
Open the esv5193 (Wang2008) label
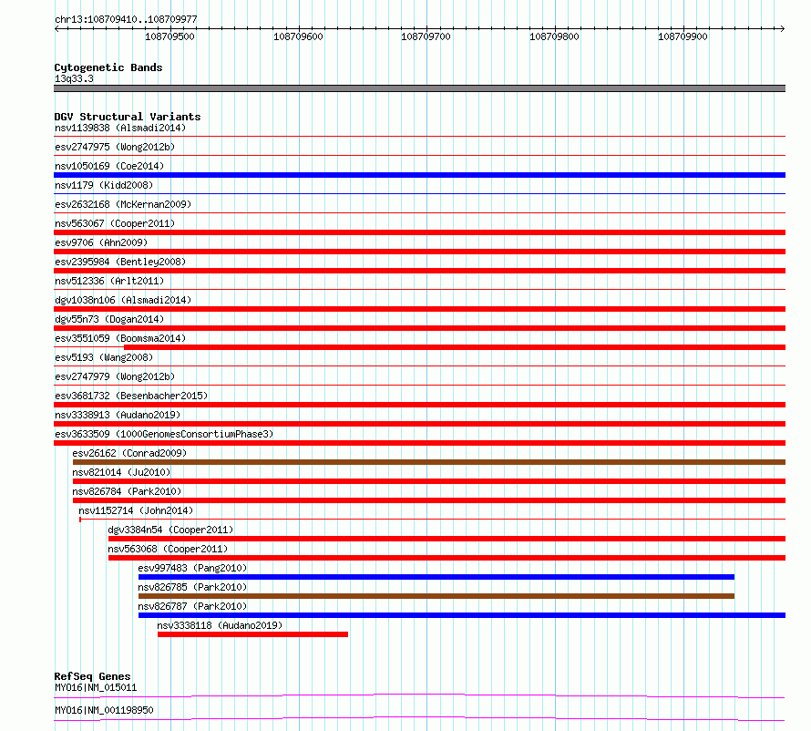[104, 357]
